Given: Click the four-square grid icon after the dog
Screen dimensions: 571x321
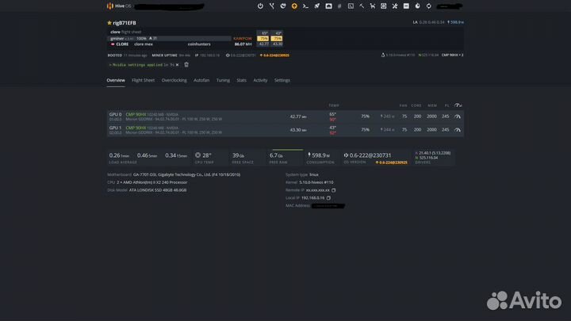Looking at the screenshot, I should click(384, 6).
